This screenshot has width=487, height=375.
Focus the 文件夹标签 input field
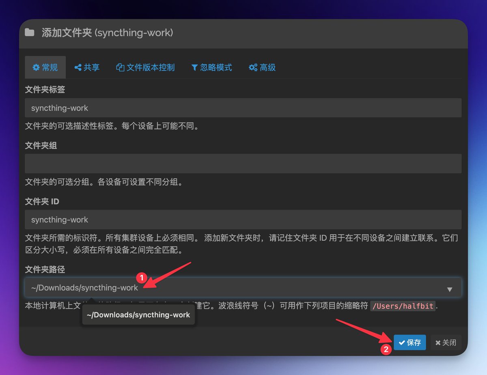point(243,108)
